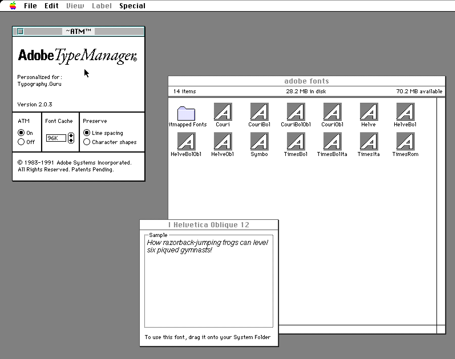Screen dimensions: 455x359
Task: Turn ATM On
Action: click(21, 133)
